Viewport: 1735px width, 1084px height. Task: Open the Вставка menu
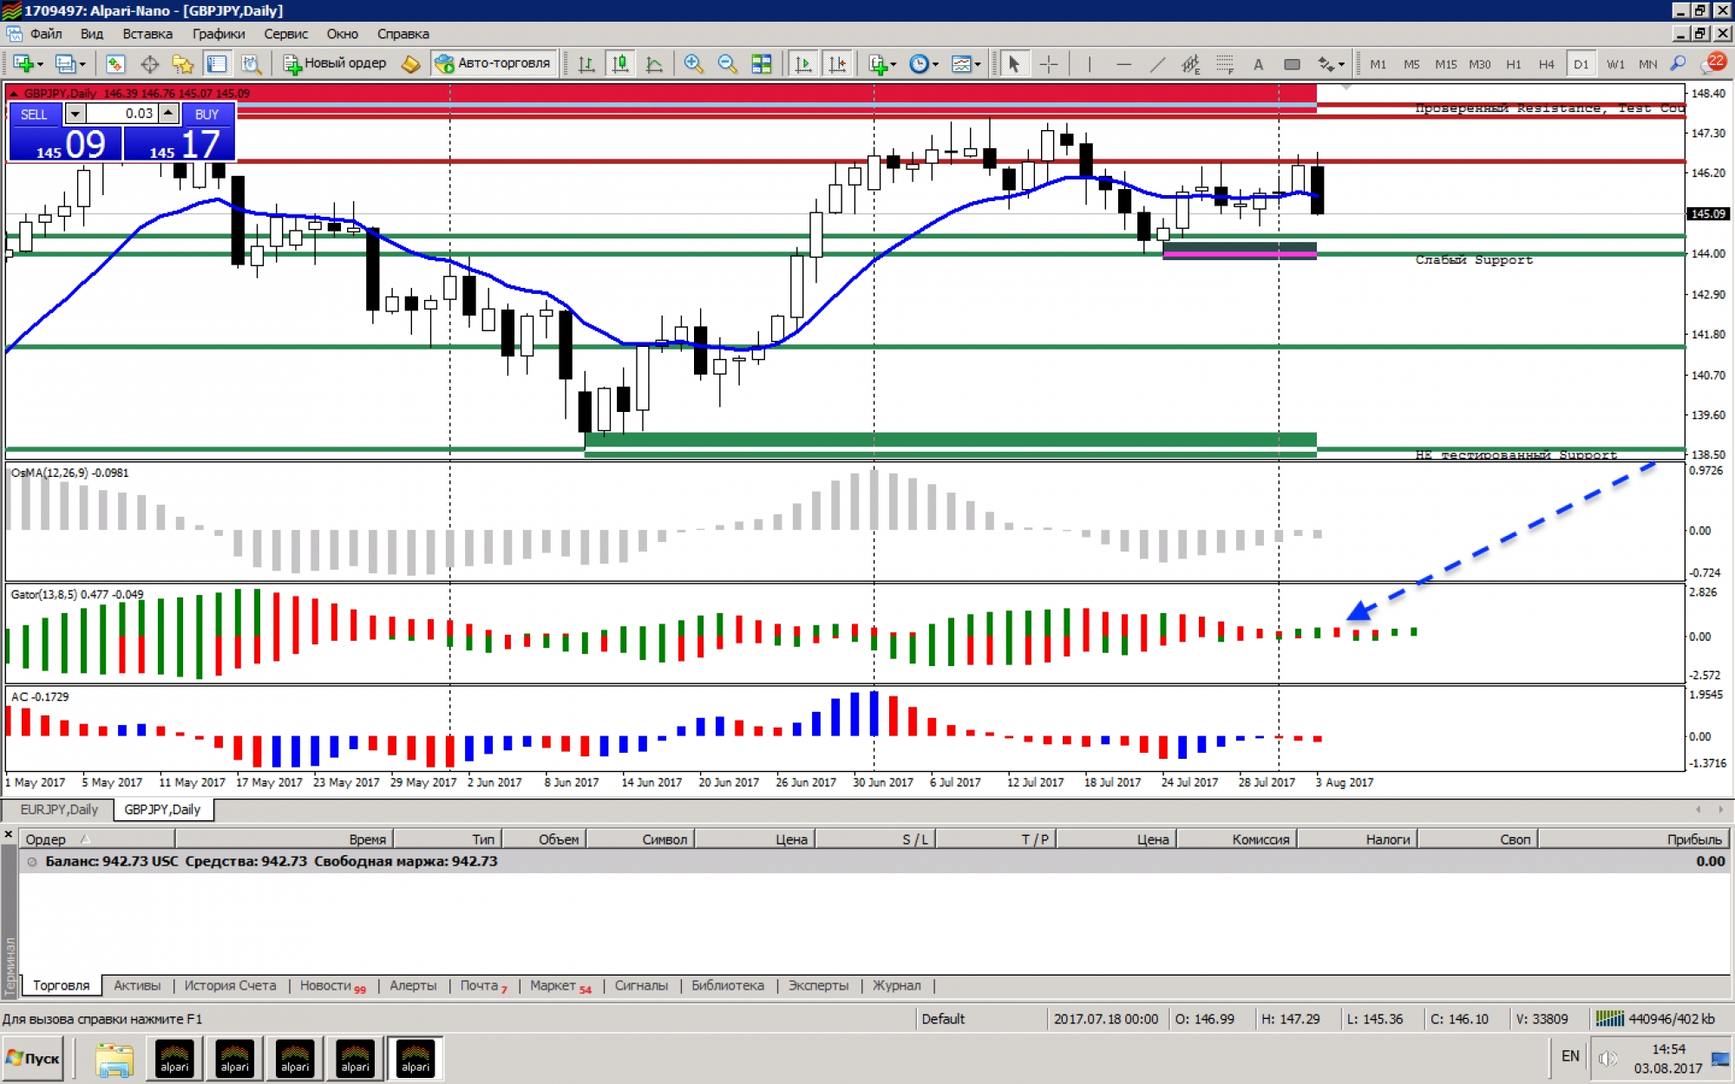147,34
